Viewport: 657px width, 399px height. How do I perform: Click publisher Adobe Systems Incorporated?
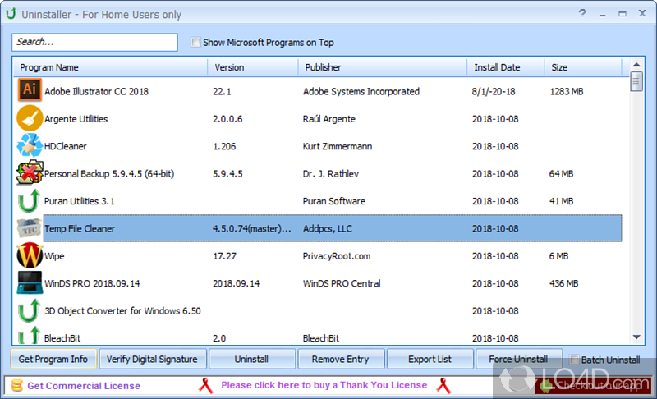point(361,91)
